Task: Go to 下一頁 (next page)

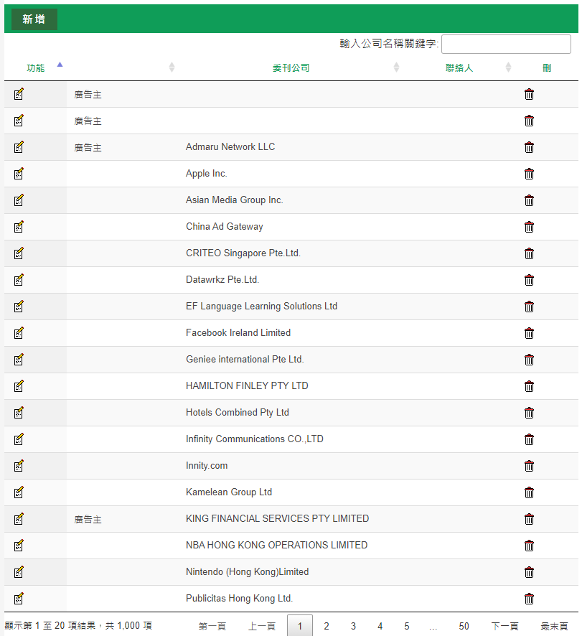Action: 505,626
